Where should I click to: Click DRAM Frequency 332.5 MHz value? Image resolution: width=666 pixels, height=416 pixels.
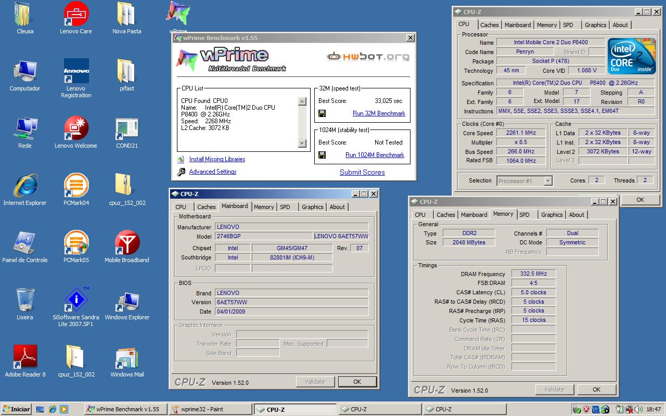pyautogui.click(x=533, y=274)
